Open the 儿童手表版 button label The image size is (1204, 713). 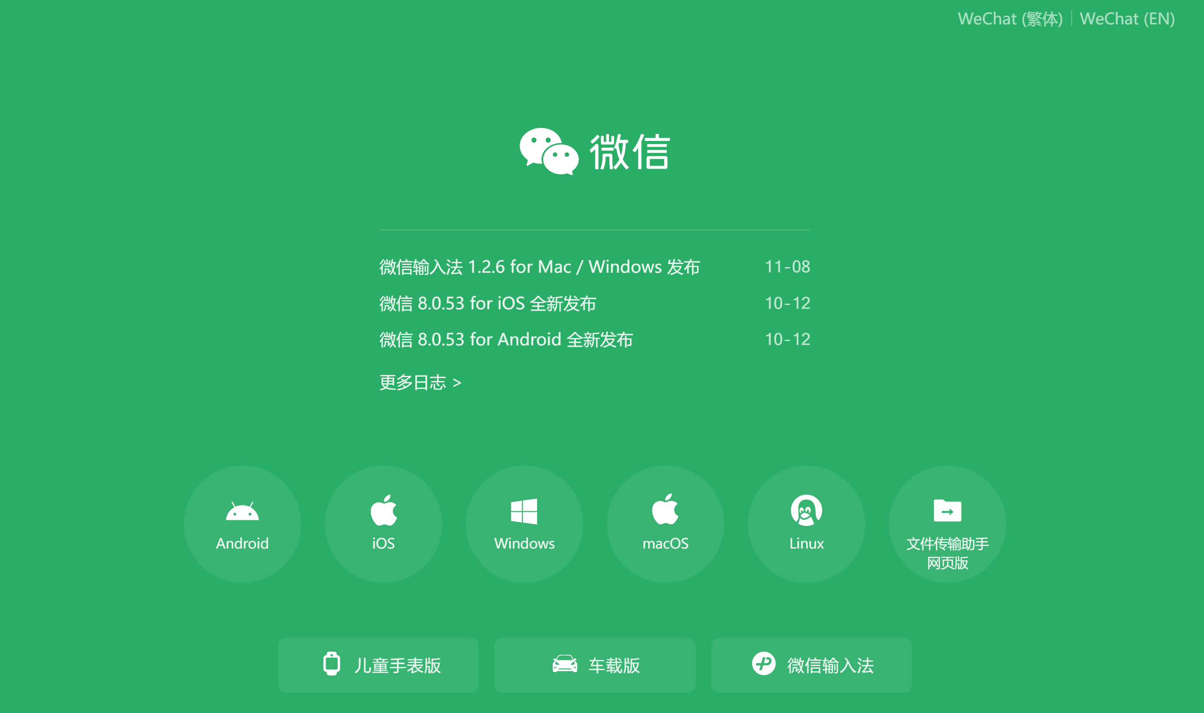[x=397, y=666]
